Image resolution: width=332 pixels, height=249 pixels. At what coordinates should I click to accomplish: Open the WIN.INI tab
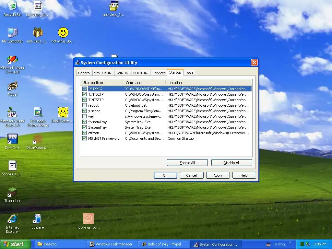pos(123,73)
